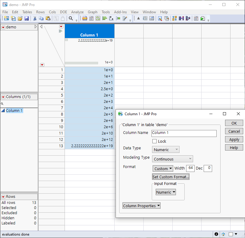Click the columns search magnifier field
The width and height of the screenshot is (245, 238).
click(x=19, y=104)
